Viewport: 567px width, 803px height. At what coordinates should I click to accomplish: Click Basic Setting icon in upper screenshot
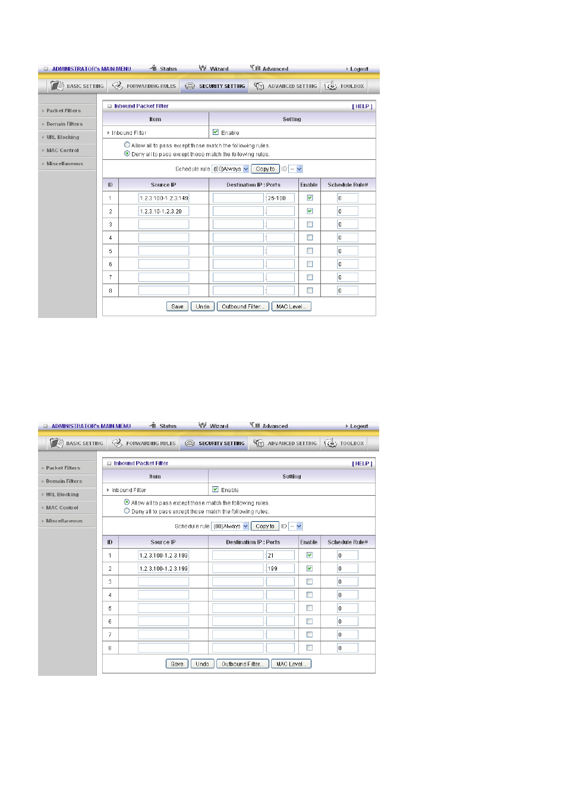pyautogui.click(x=57, y=86)
